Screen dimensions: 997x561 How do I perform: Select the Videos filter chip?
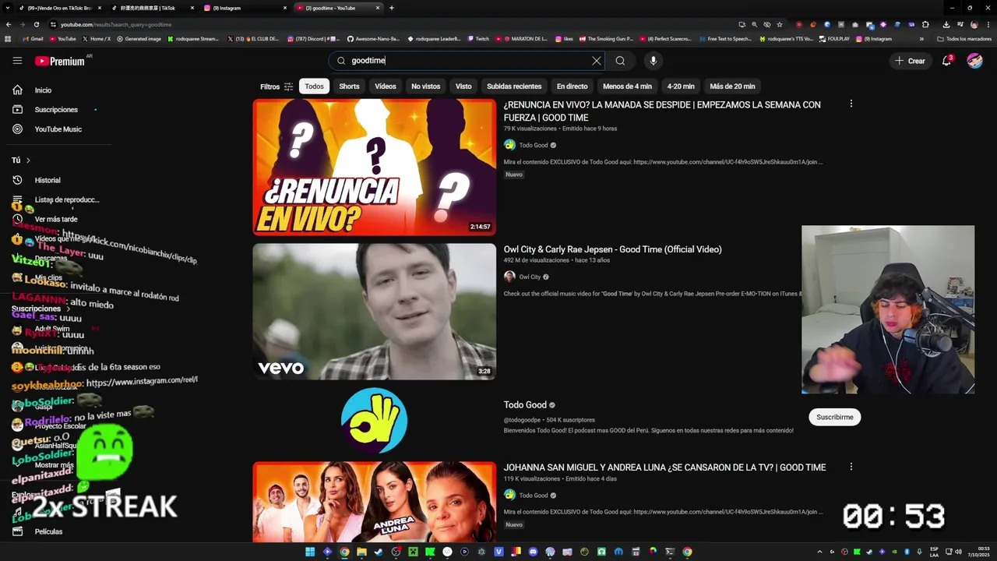[x=386, y=86]
